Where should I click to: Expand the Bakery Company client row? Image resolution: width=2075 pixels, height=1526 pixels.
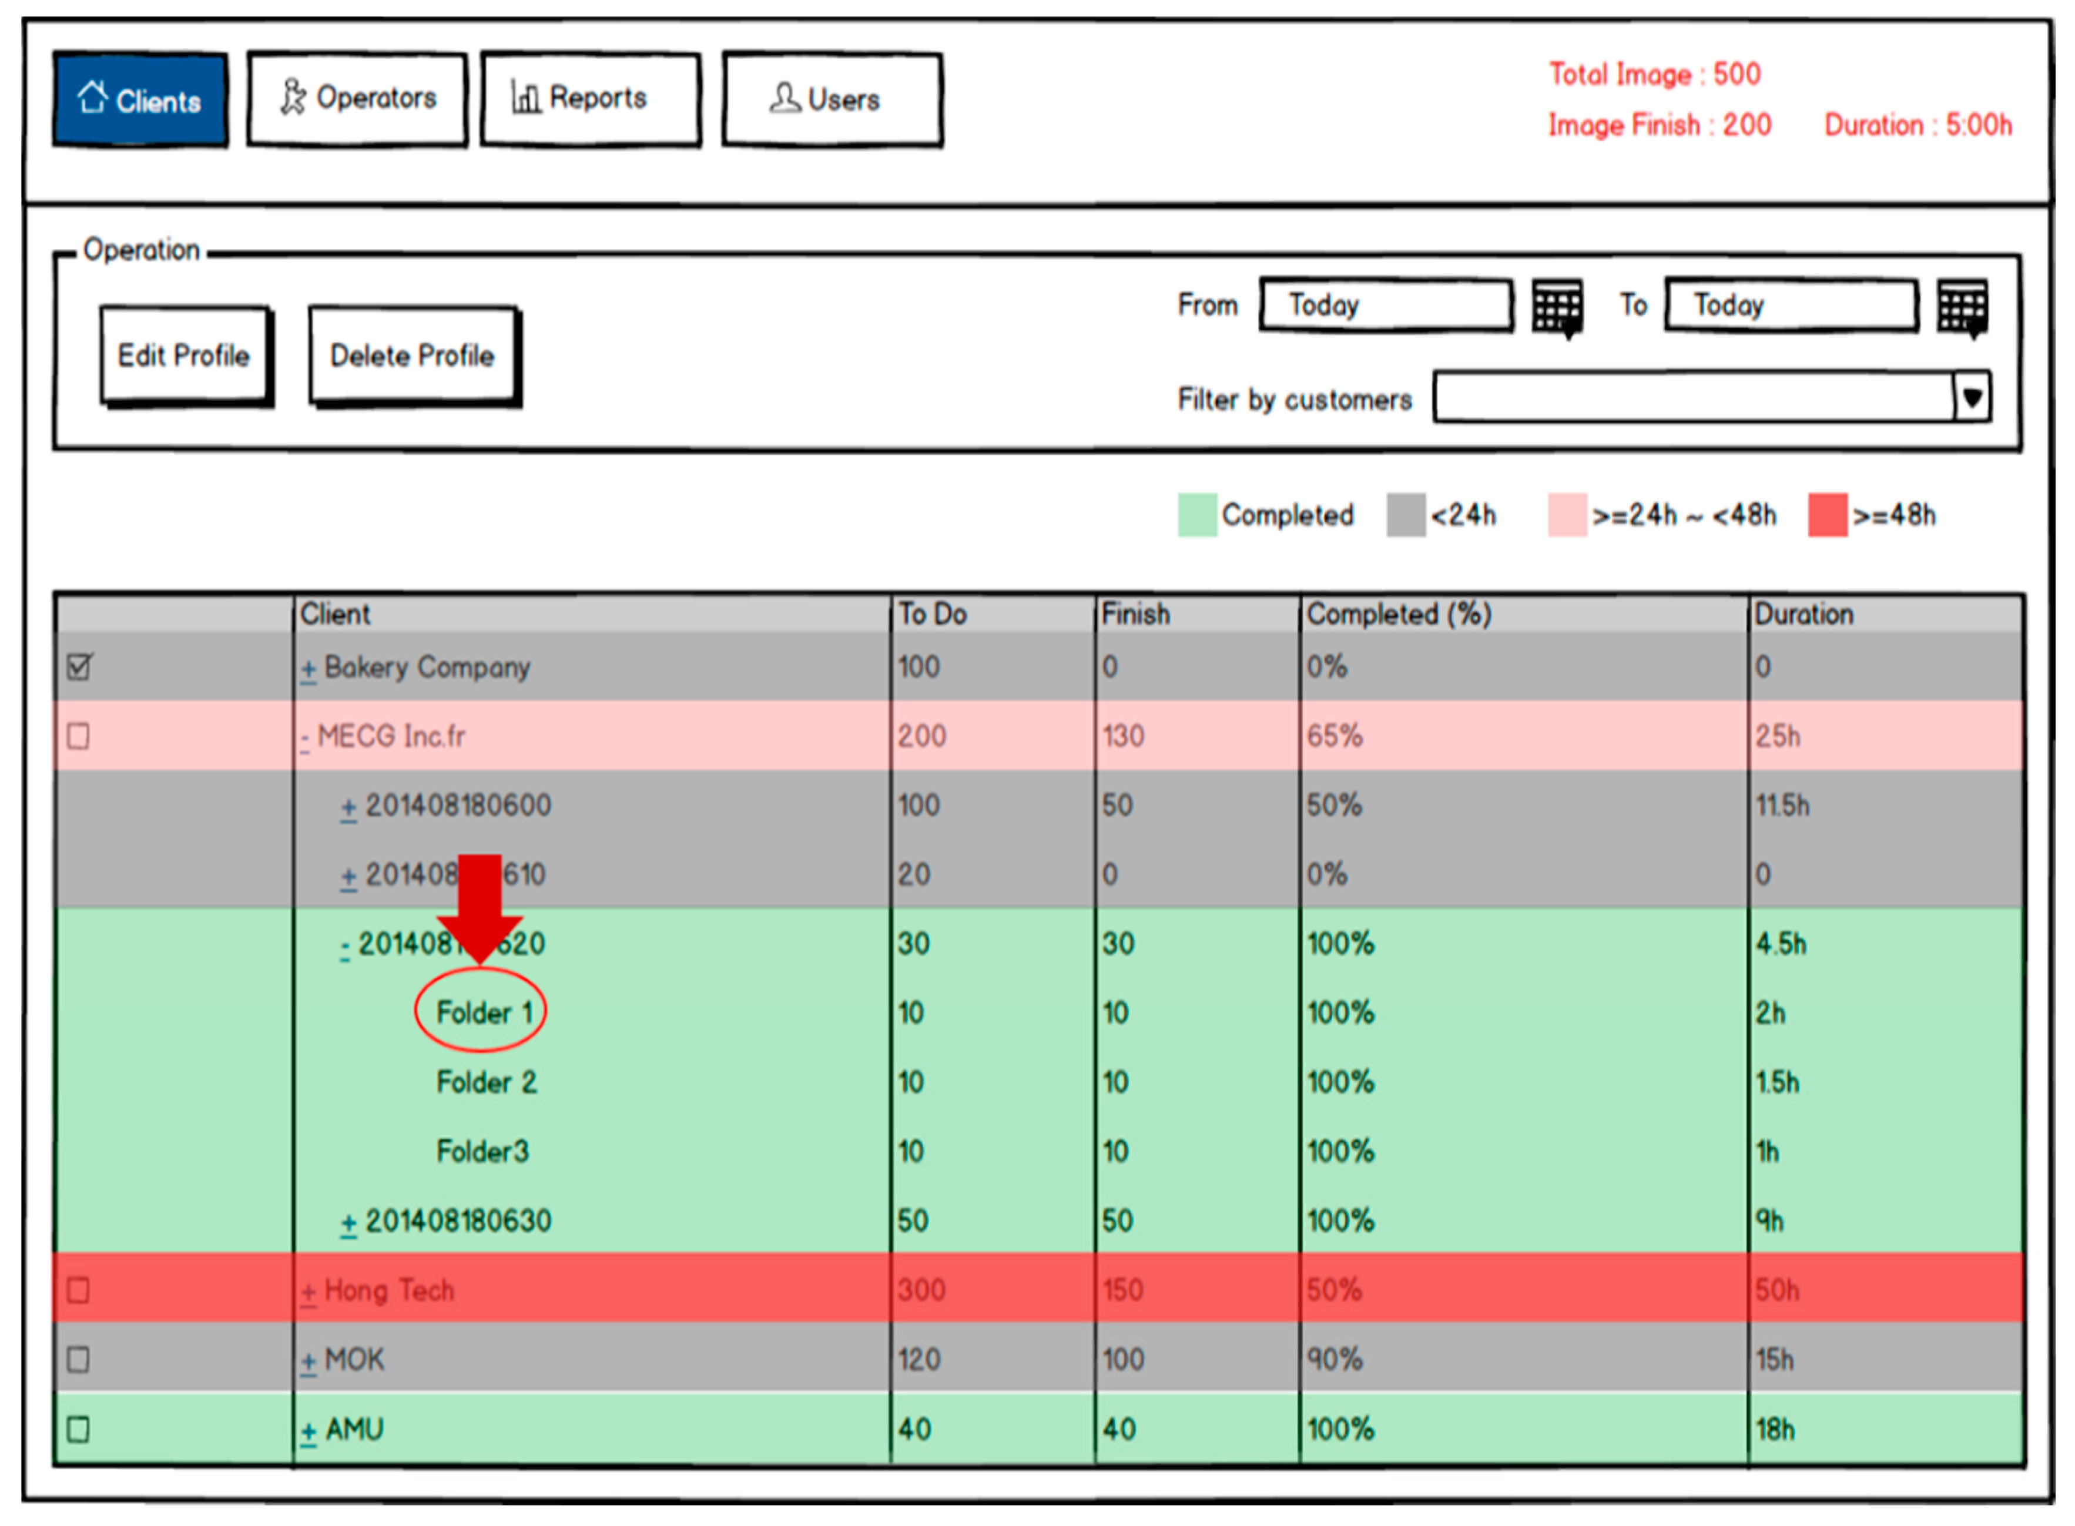[x=309, y=669]
